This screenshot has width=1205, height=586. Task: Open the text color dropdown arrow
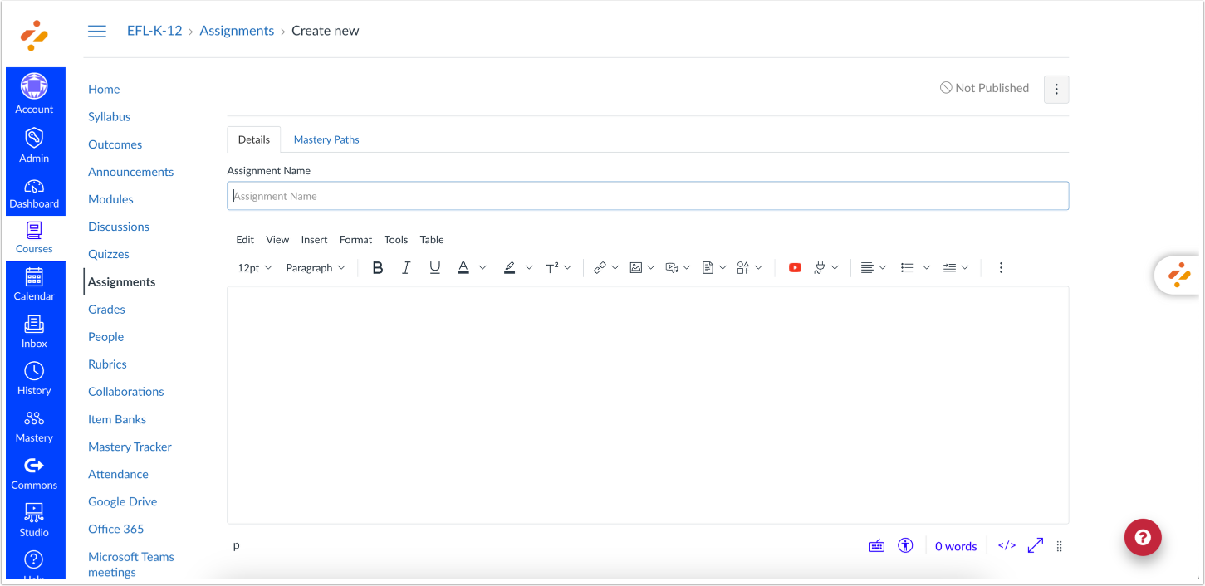click(482, 267)
